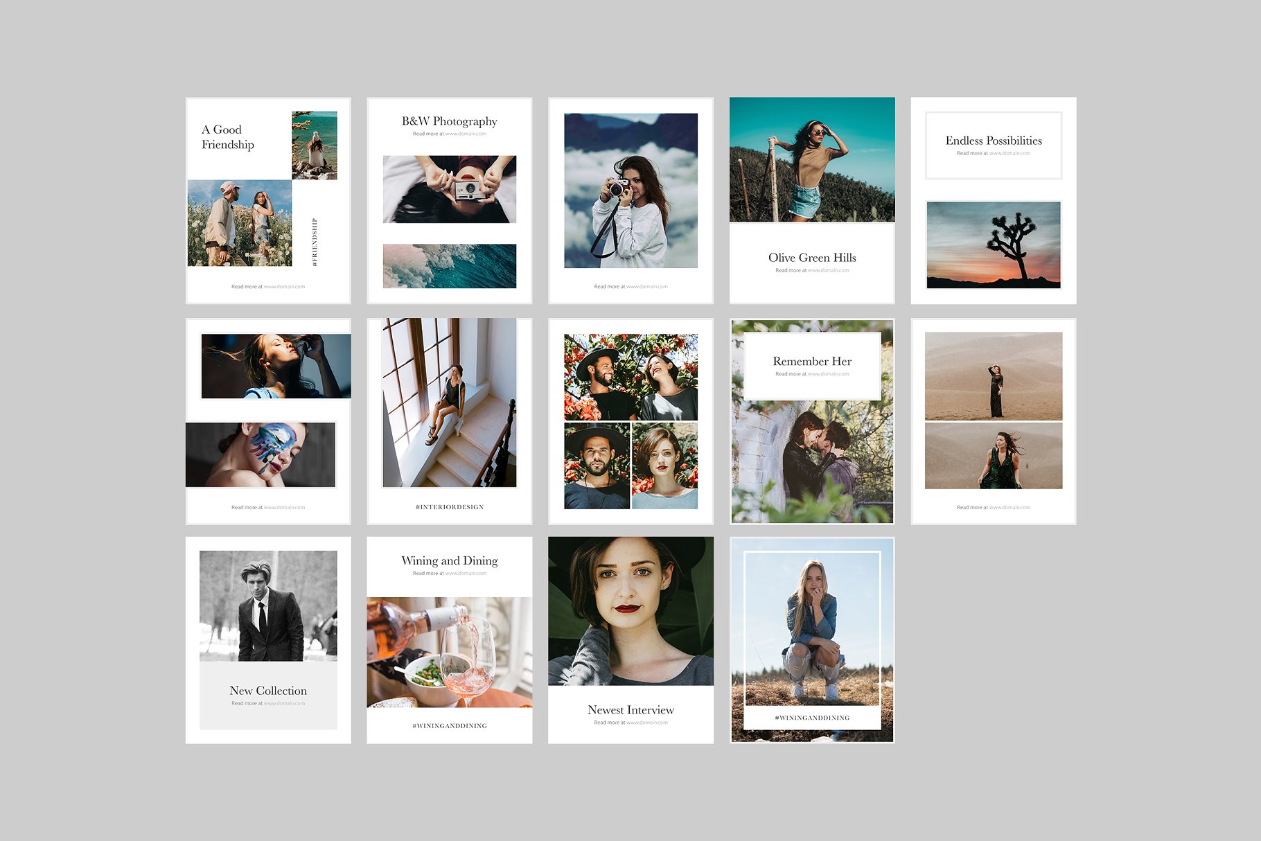This screenshot has width=1261, height=841.
Task: Select the laughing couple in flowers photo
Action: click(x=630, y=377)
